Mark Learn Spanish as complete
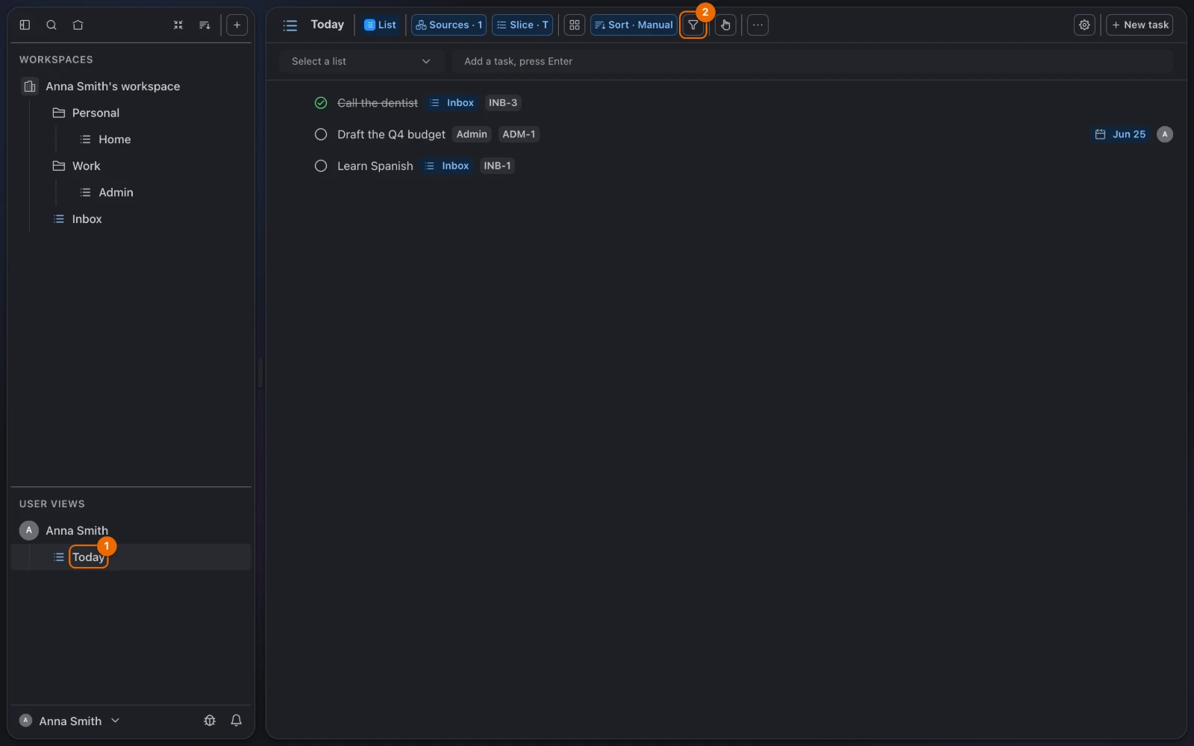 pyautogui.click(x=321, y=166)
